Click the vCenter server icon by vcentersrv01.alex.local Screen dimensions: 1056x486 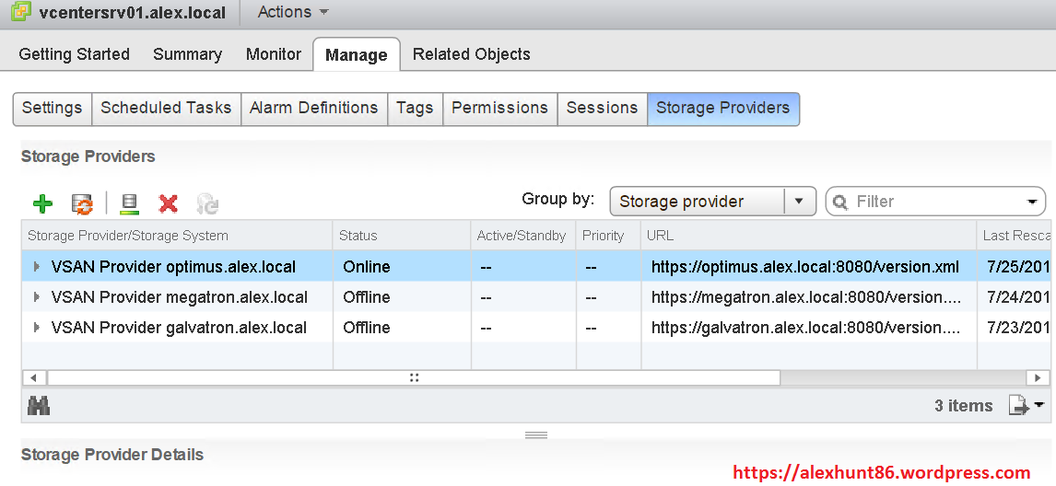point(21,11)
